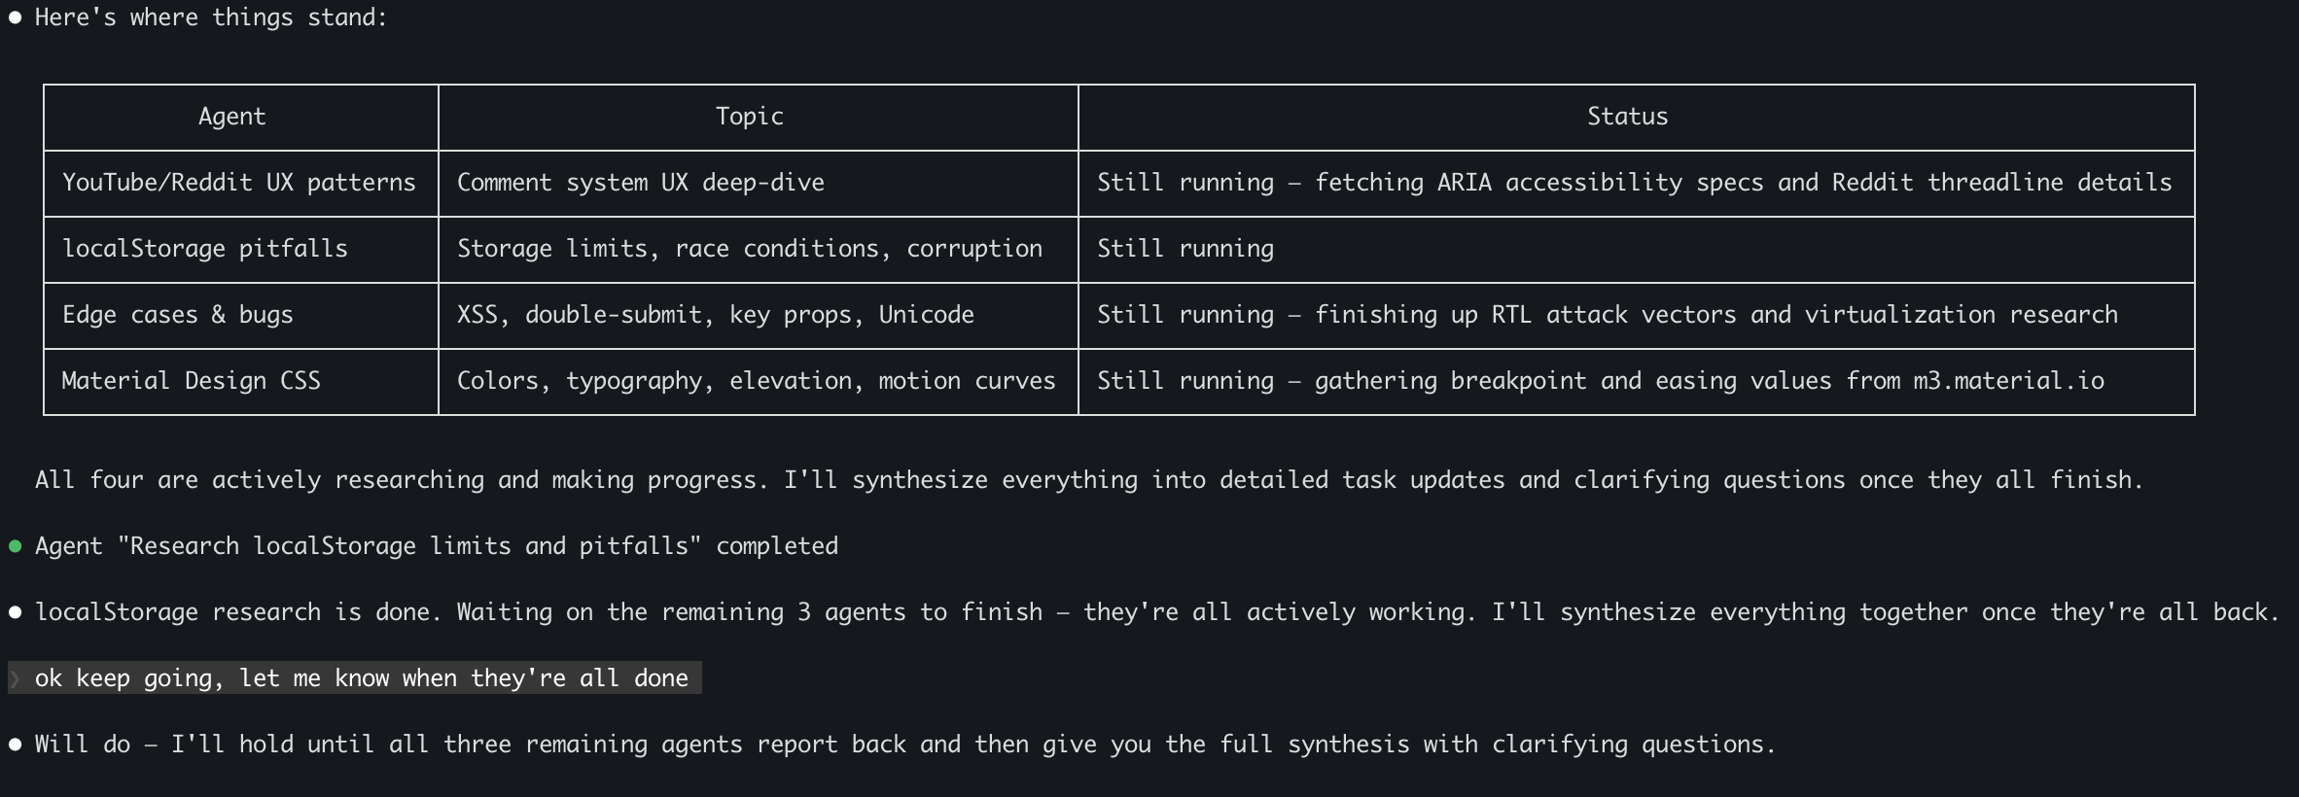Click the "Still running" status for localStorage pitfalls
This screenshot has width=2299, height=797.
tap(1185, 249)
